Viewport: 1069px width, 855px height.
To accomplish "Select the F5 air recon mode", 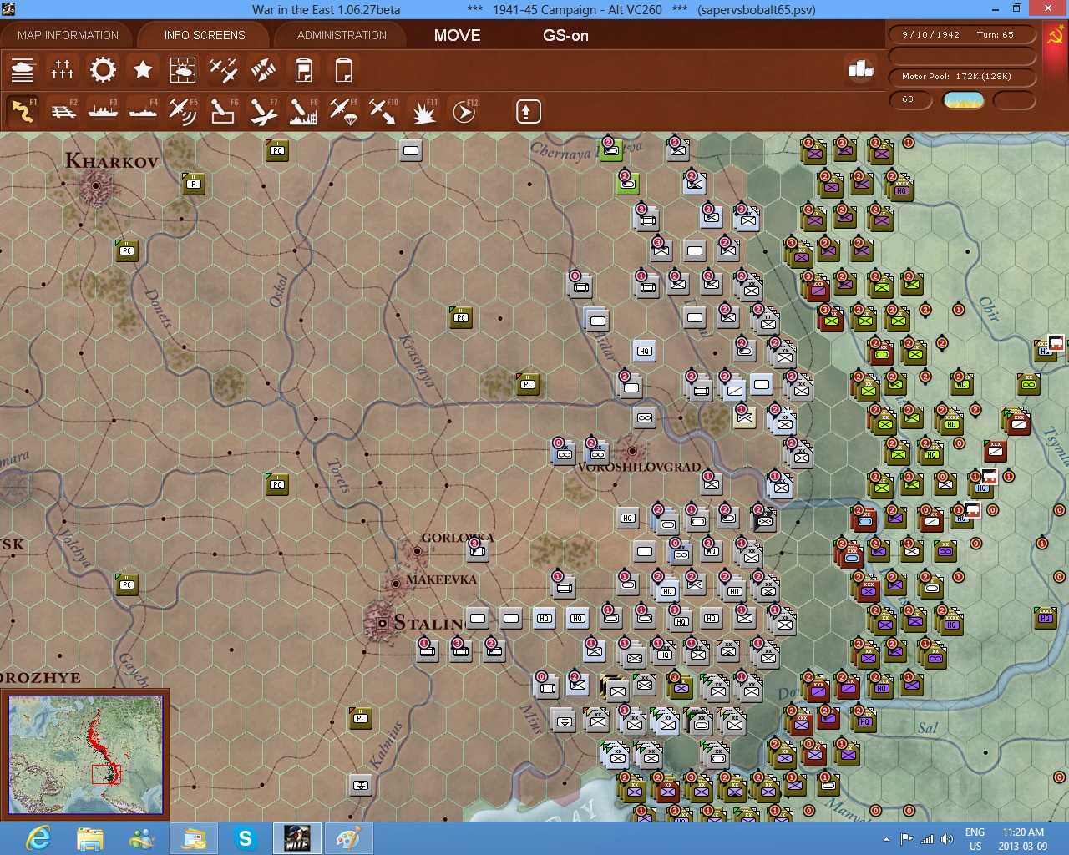I will tap(183, 111).
